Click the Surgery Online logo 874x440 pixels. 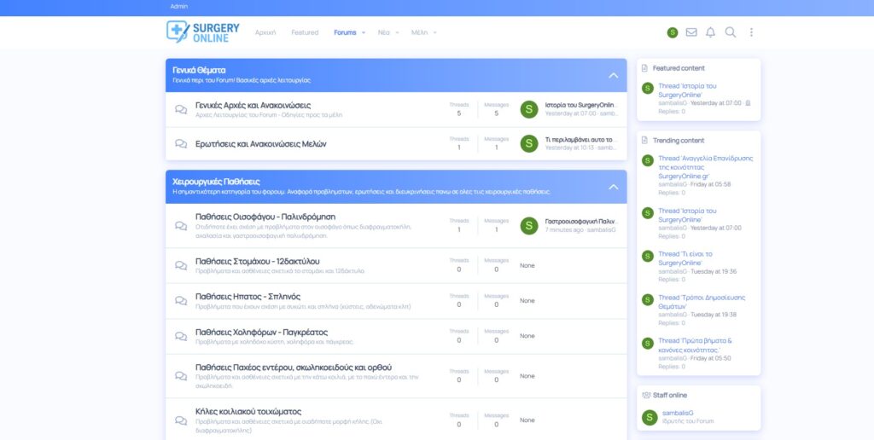pyautogui.click(x=203, y=32)
